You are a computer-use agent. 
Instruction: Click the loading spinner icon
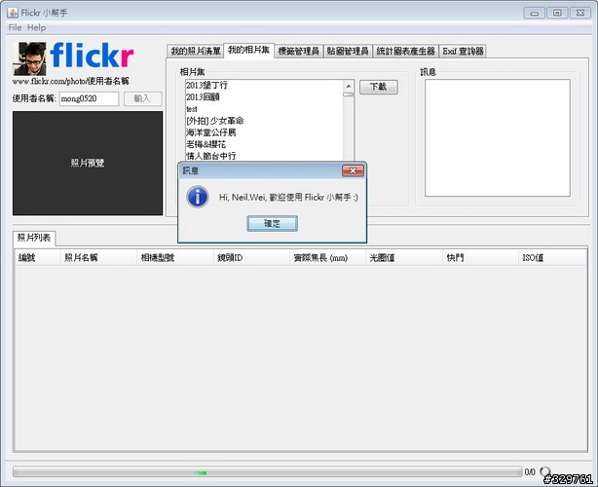545,471
